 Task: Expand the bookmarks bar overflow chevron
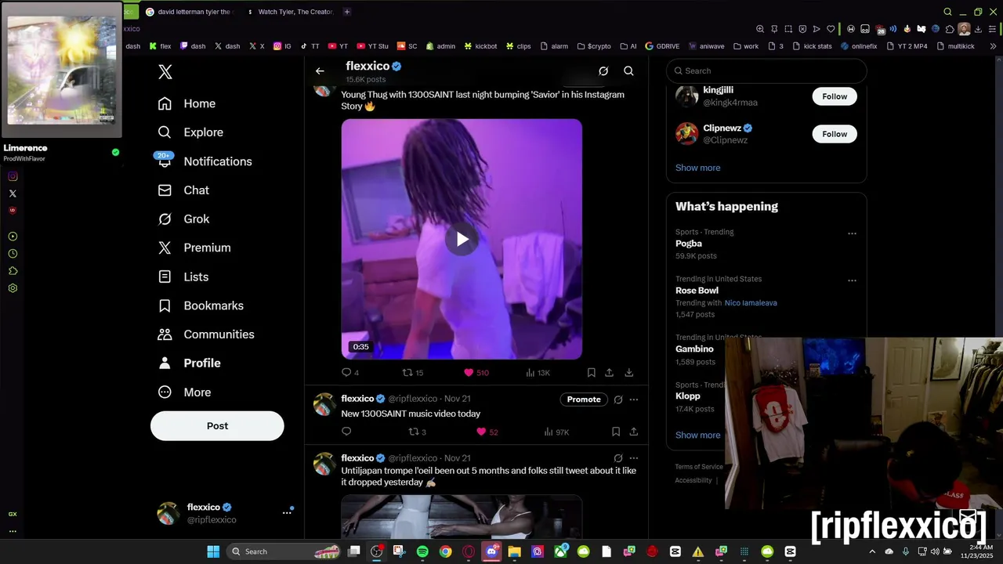(994, 46)
